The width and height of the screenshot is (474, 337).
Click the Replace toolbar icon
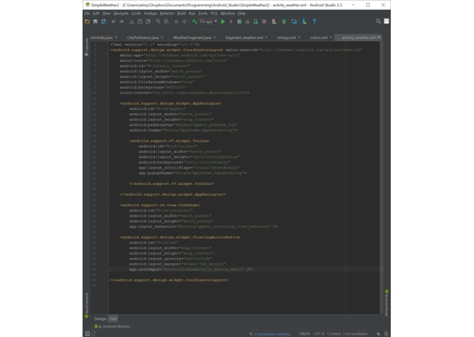(166, 21)
